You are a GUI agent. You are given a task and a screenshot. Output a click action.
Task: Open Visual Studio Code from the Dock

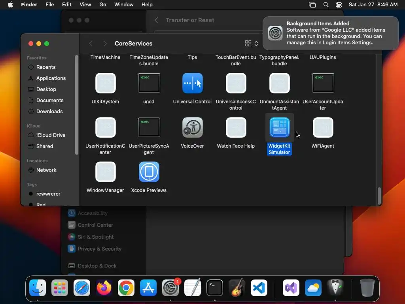coord(259,288)
